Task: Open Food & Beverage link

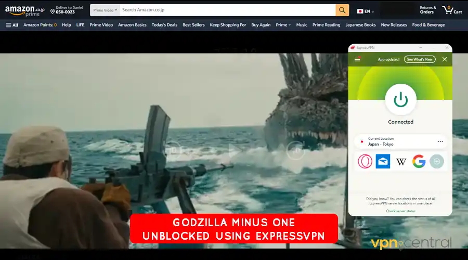Action: 428,25
